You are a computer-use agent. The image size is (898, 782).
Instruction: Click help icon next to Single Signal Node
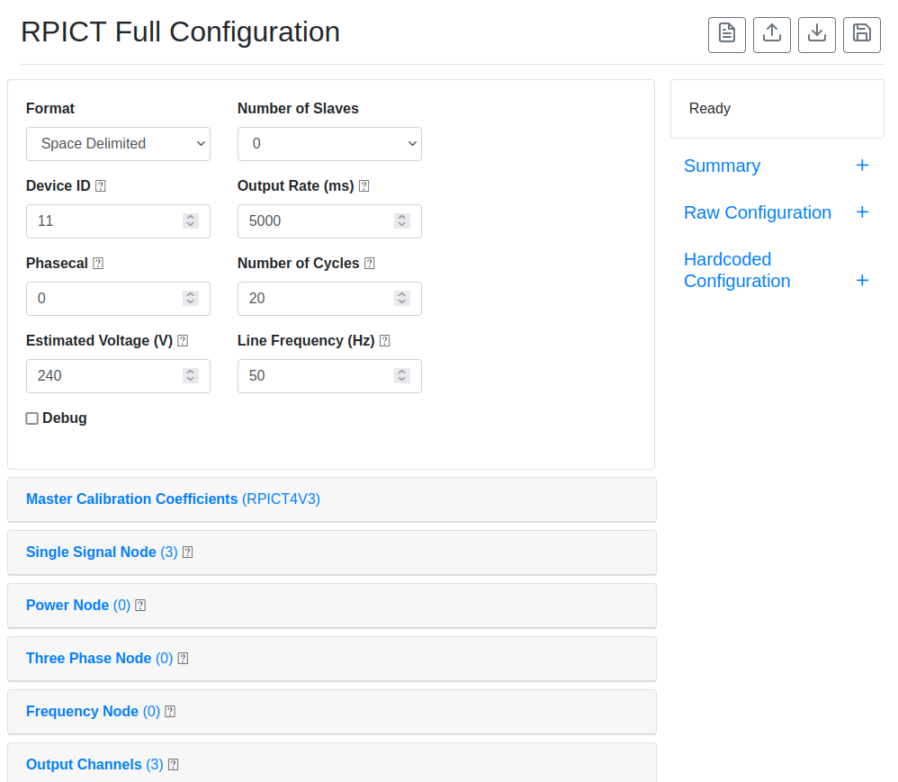(x=187, y=553)
